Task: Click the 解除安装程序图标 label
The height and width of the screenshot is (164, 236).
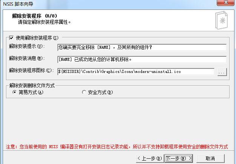Action: pyautogui.click(x=31, y=70)
